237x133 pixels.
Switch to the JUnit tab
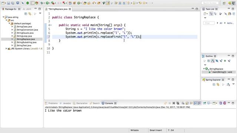(27, 9)
